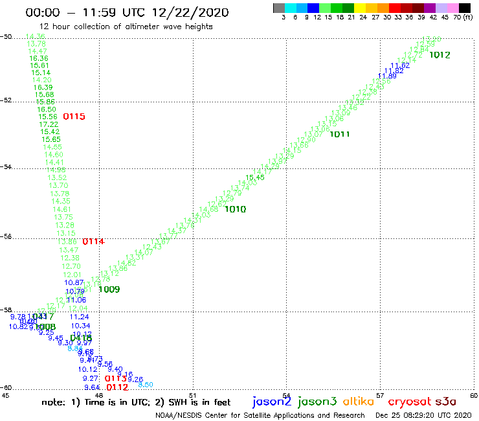479x421 pixels.
Task: Click the blue value 9.64
Action: coord(92,388)
